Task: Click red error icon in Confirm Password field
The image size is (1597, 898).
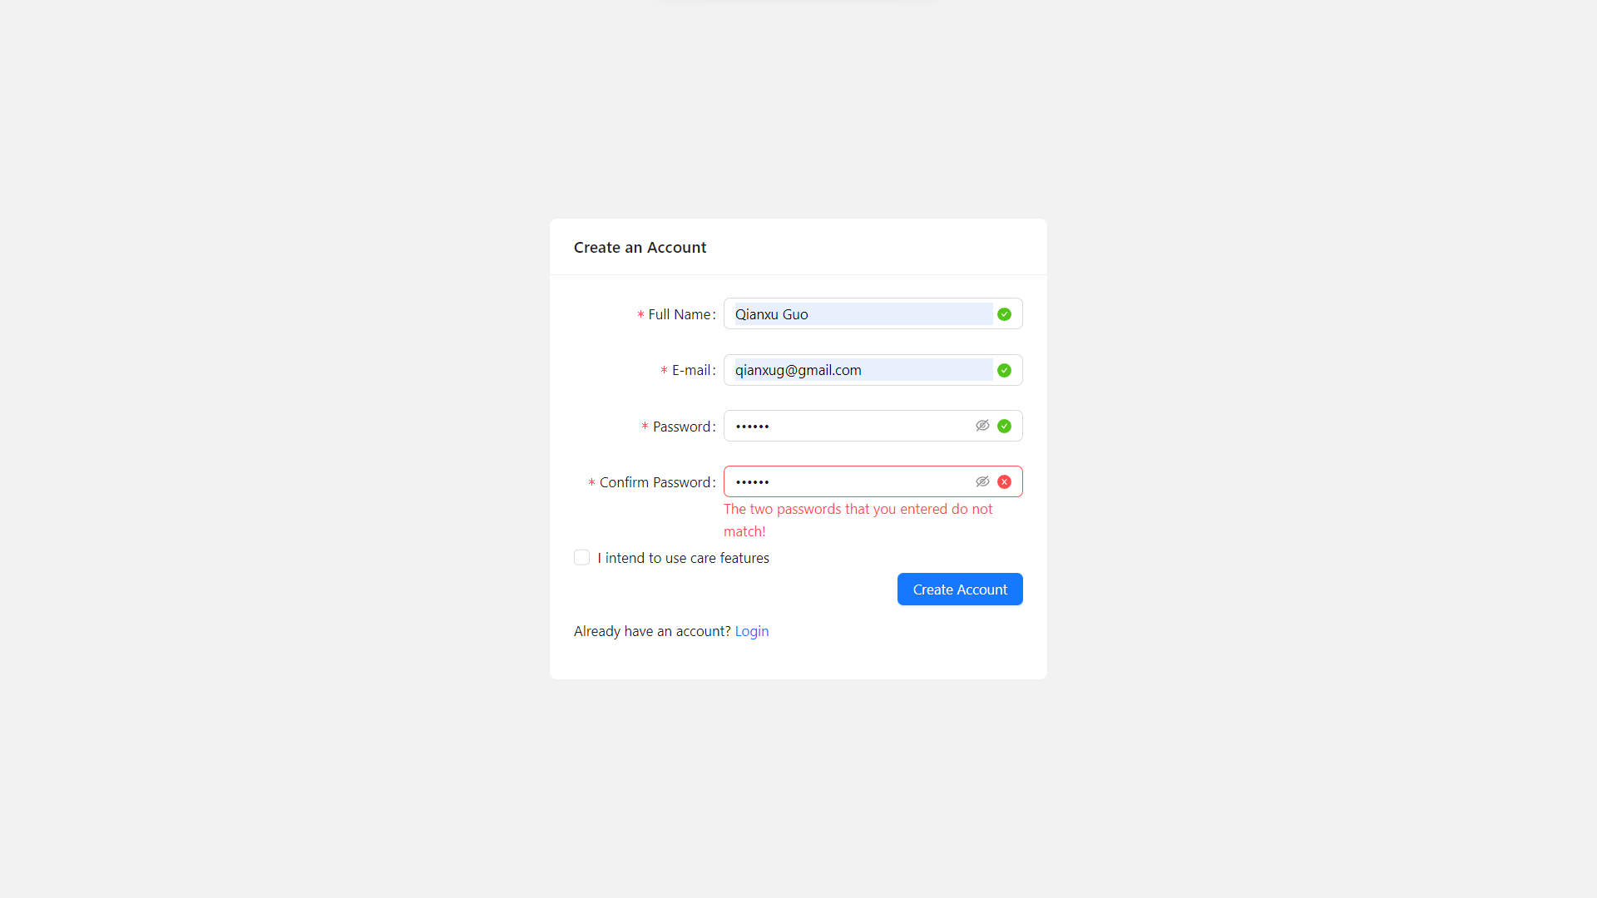Action: (1004, 481)
